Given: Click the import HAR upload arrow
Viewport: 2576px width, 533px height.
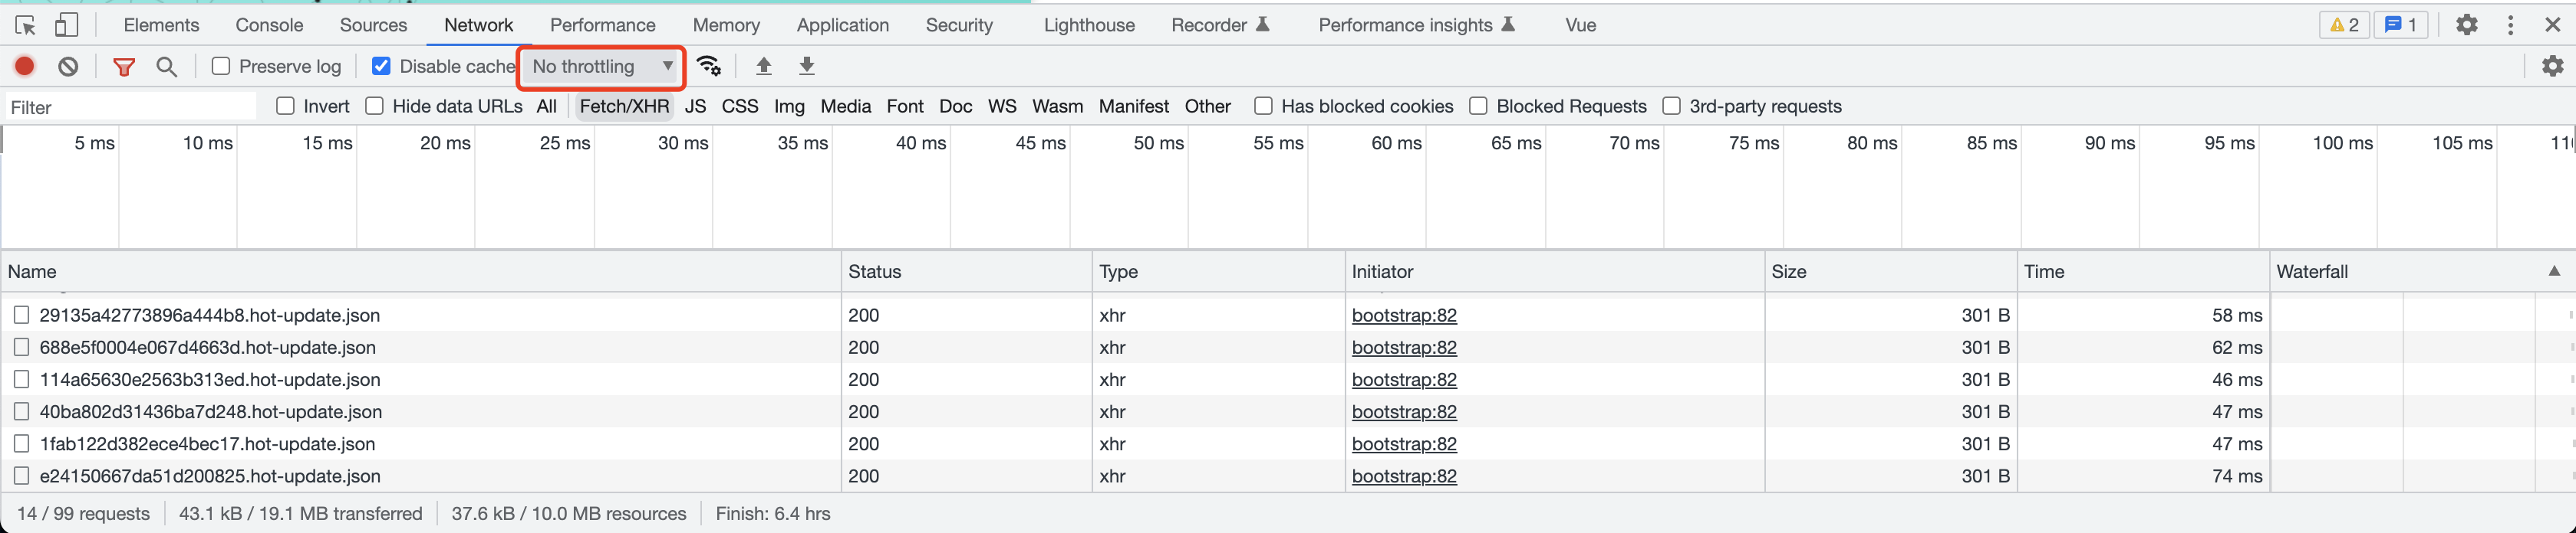Looking at the screenshot, I should coord(764,67).
